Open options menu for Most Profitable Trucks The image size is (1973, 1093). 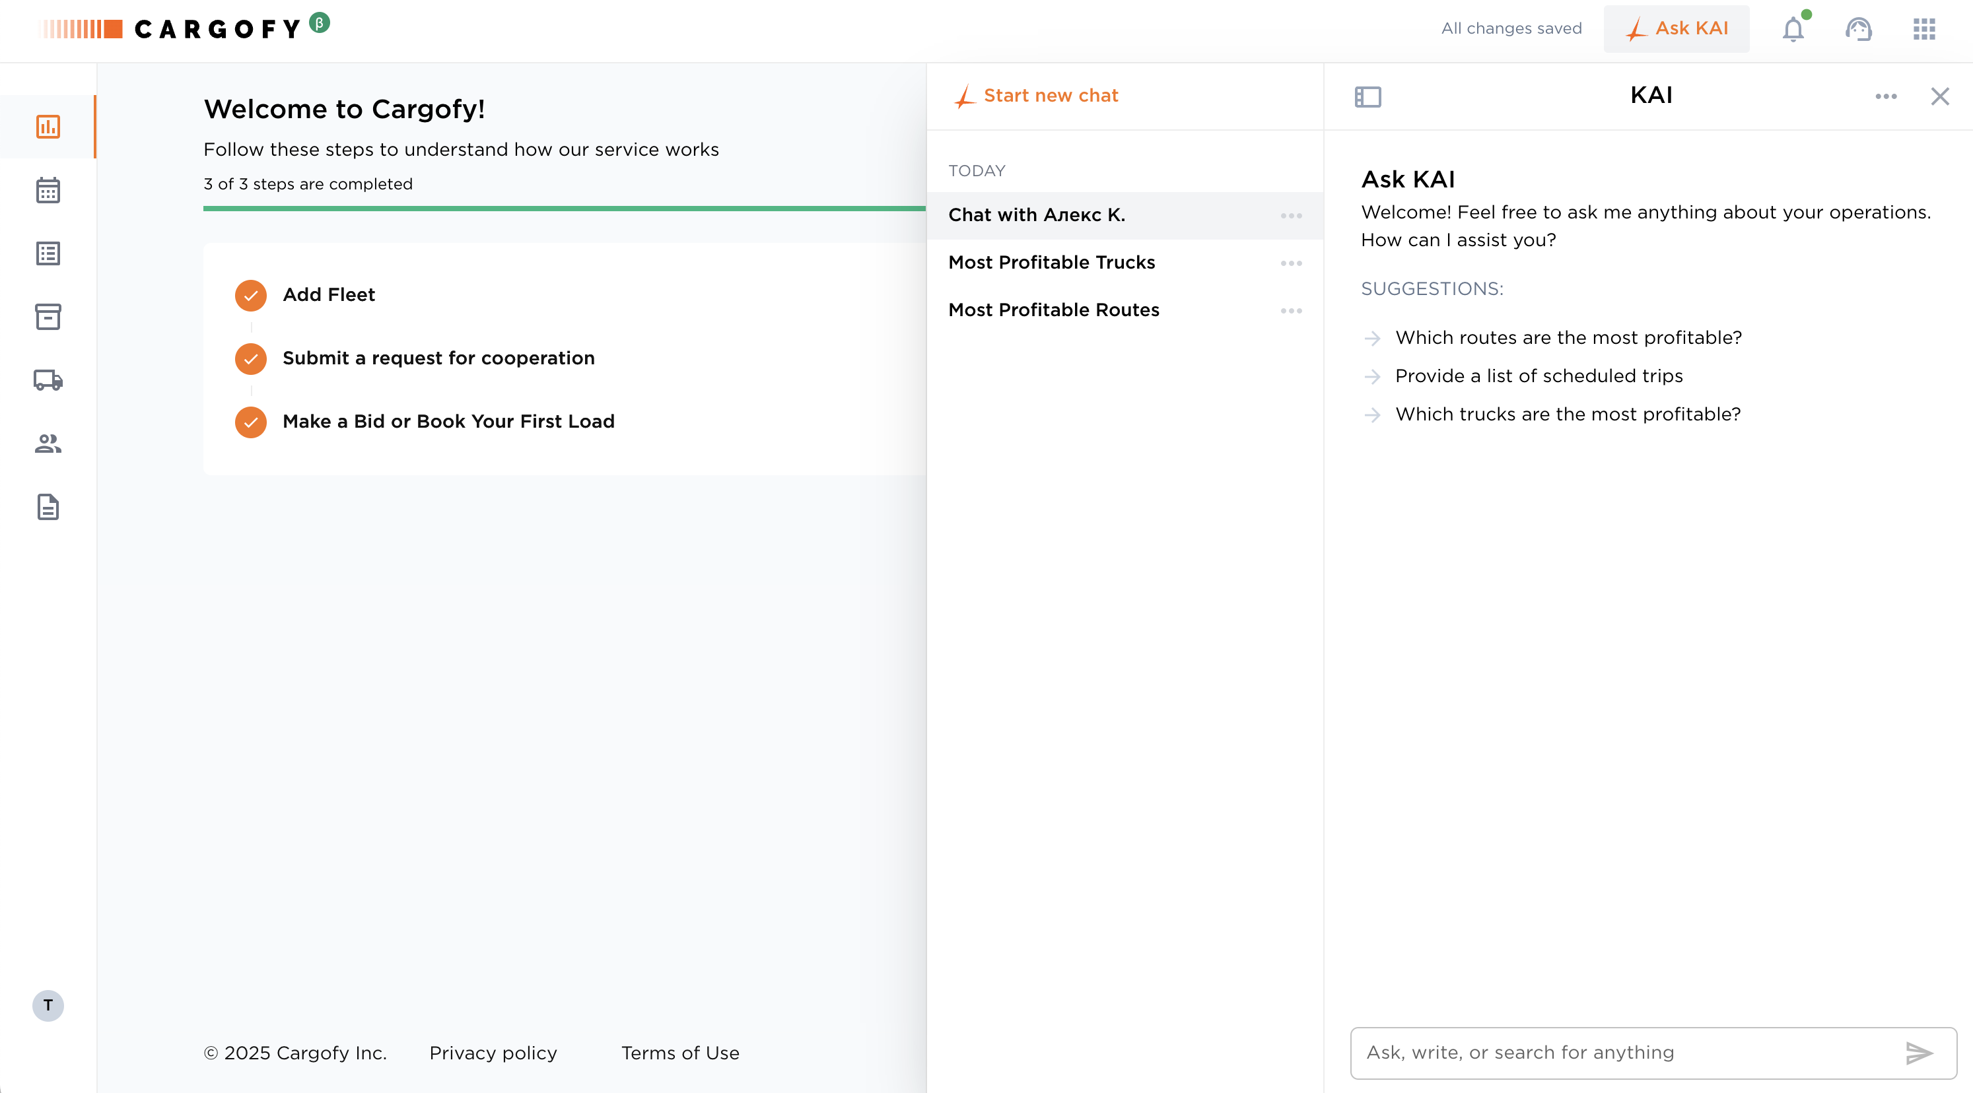pos(1290,263)
